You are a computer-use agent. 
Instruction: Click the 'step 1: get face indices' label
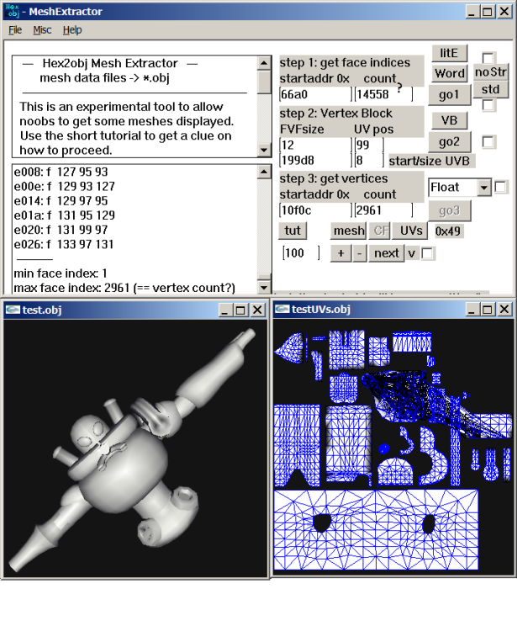(345, 63)
